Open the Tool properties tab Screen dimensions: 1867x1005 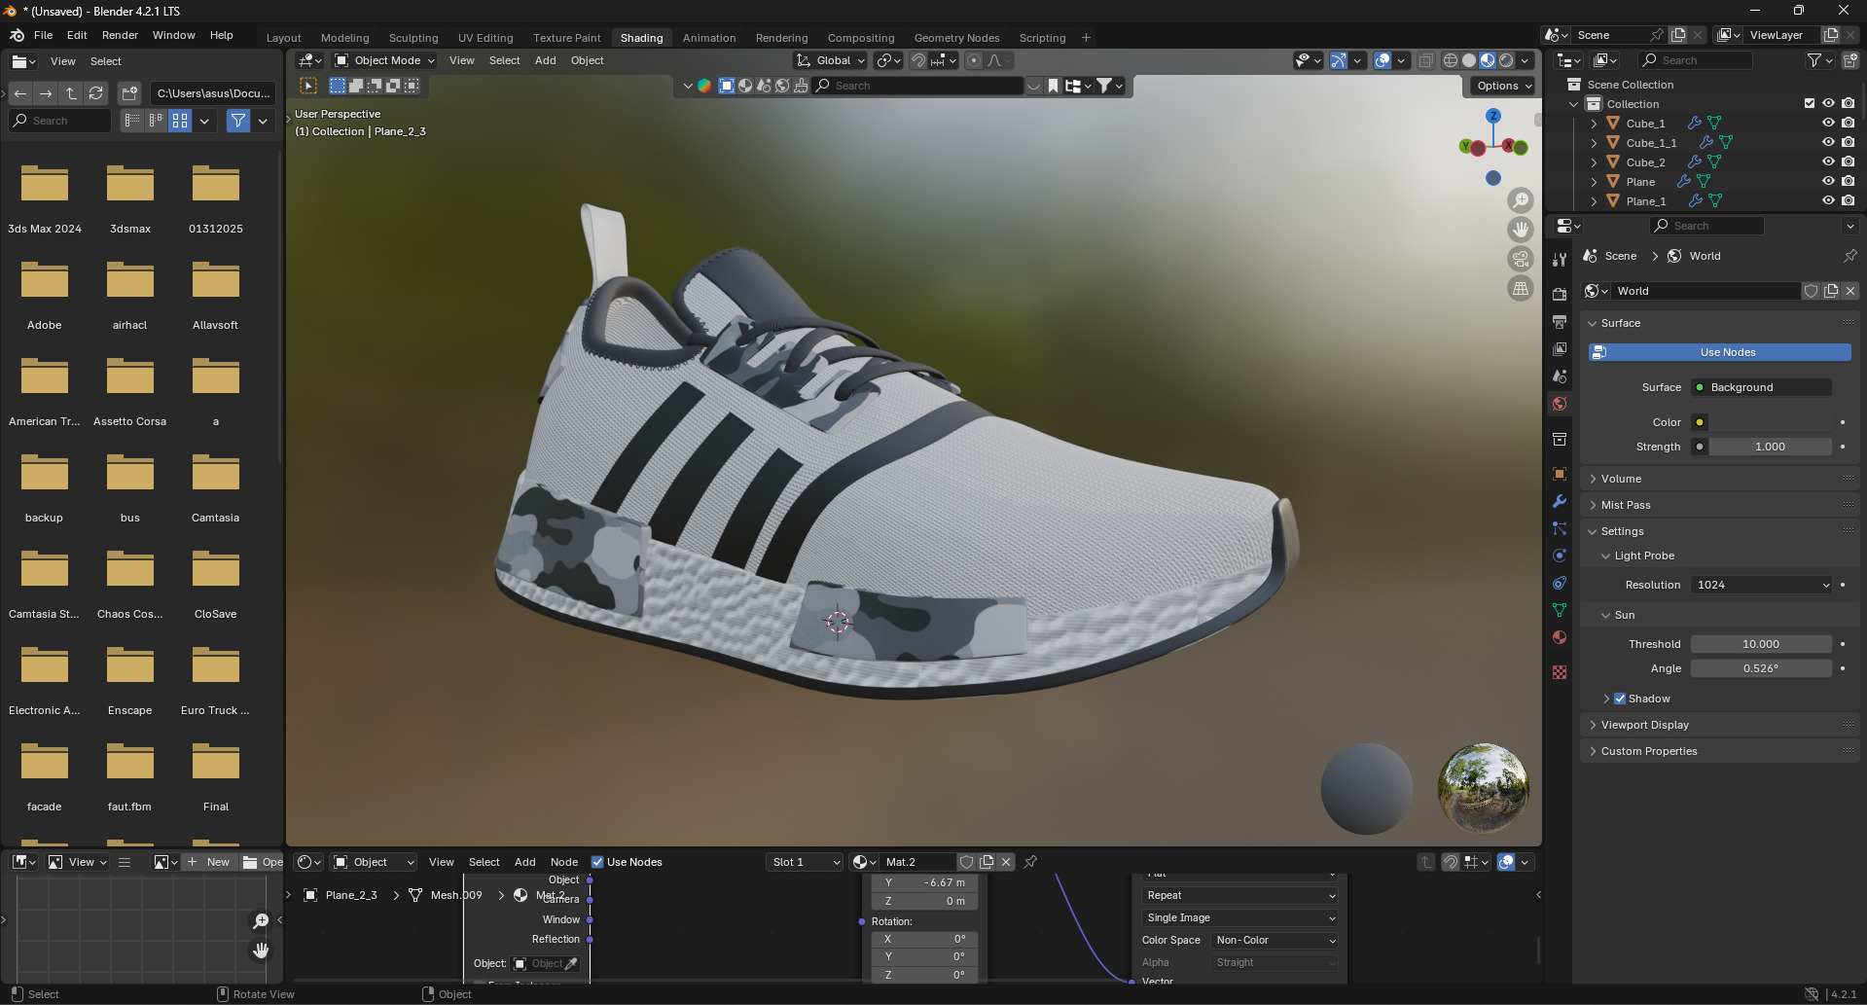pos(1560,260)
